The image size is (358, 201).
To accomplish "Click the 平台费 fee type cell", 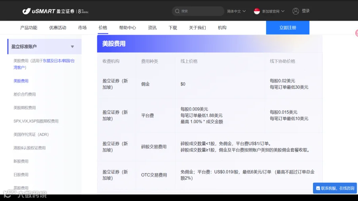I will click(147, 116).
